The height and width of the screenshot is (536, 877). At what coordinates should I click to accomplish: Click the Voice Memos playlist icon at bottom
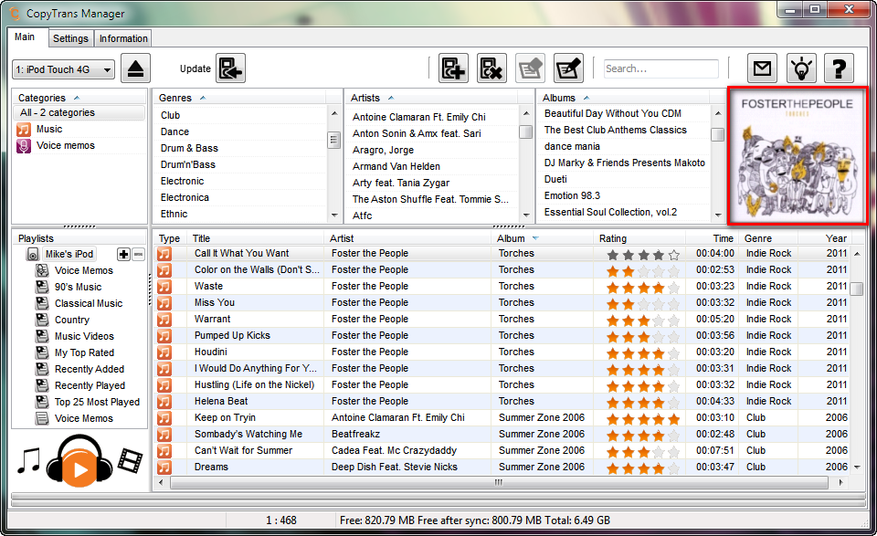pyautogui.click(x=41, y=418)
